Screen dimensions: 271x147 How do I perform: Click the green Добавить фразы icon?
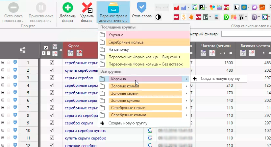[x=68, y=8]
